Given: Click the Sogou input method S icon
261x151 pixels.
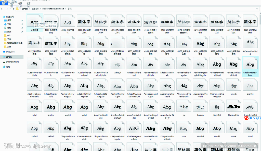Looking at the screenshot, I should pos(246,118).
